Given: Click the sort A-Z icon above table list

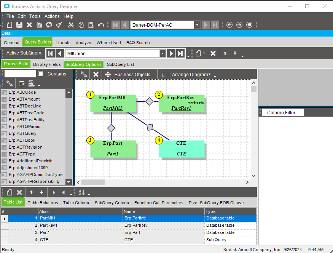Looking at the screenshot, I should pyautogui.click(x=82, y=192).
